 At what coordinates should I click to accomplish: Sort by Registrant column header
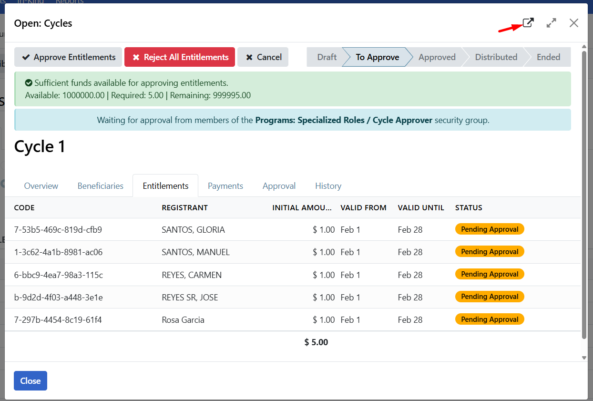184,208
